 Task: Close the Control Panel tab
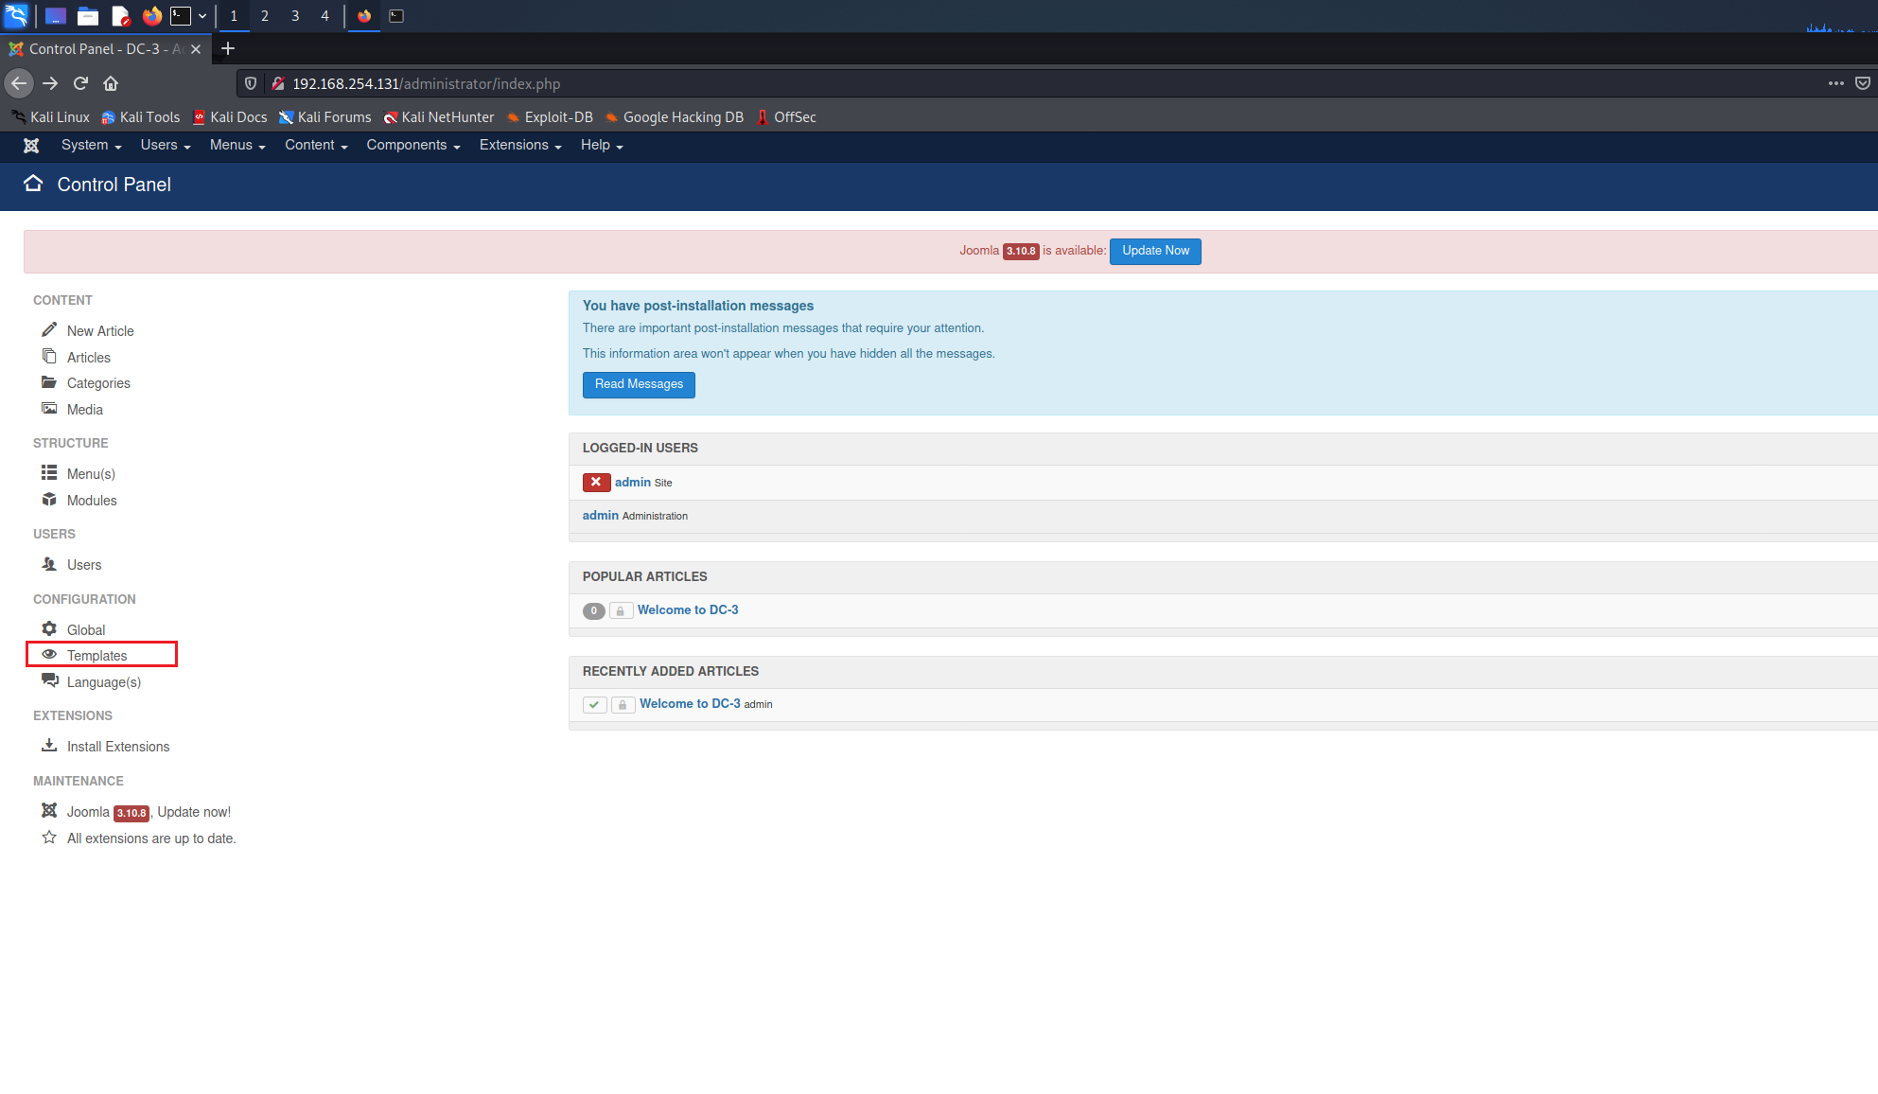click(x=196, y=49)
